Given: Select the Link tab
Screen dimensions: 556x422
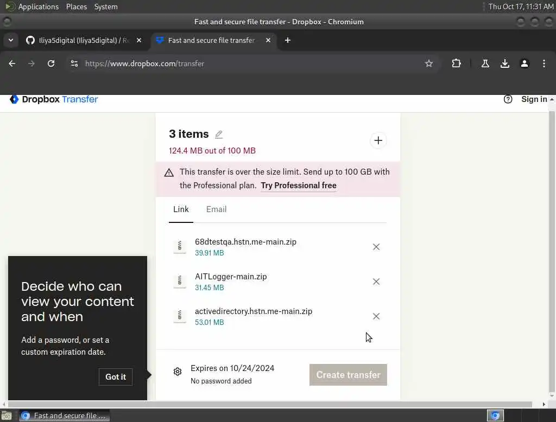Looking at the screenshot, I should click(181, 209).
